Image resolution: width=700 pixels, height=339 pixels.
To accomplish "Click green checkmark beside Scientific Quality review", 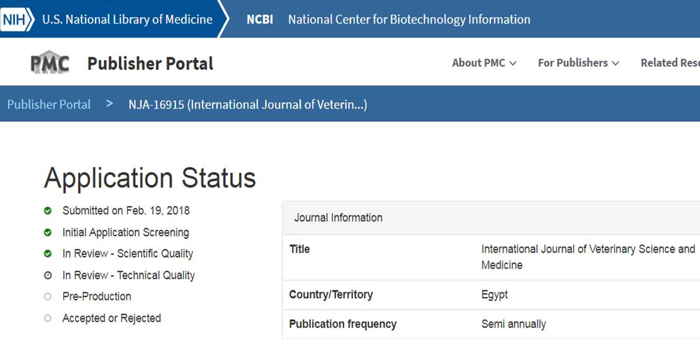I will point(48,254).
